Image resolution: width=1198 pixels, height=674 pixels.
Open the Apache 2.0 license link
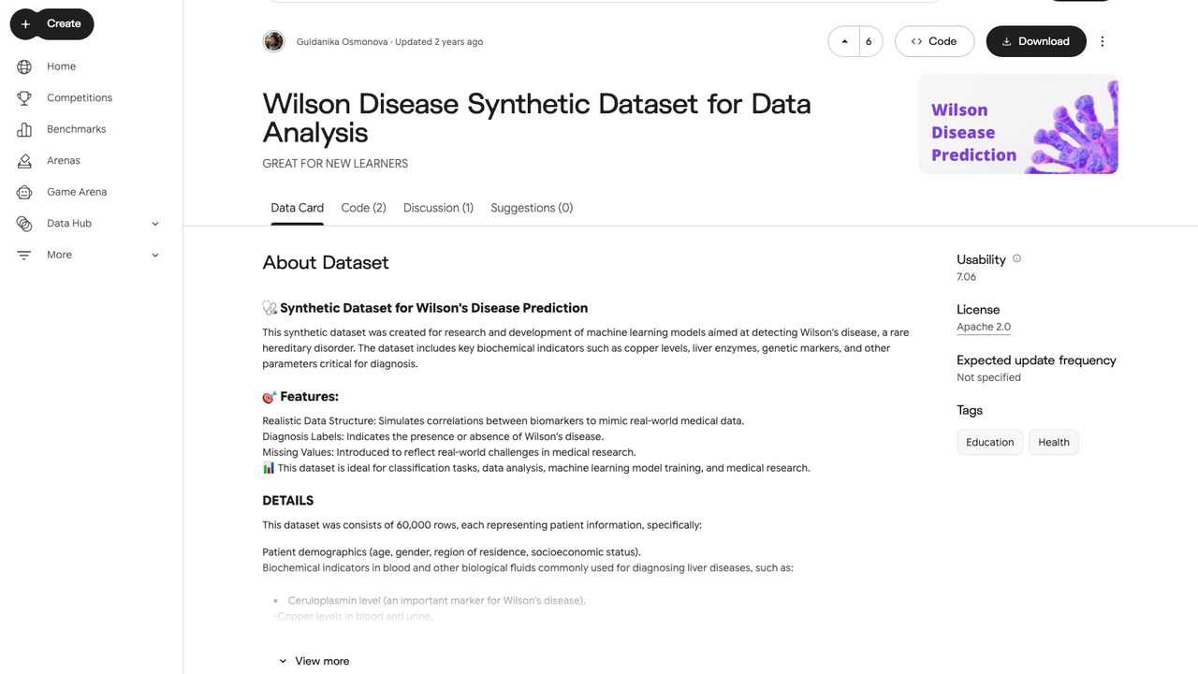[984, 327]
